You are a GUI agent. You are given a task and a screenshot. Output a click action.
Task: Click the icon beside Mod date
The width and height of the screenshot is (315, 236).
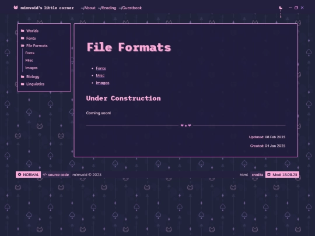point(269,175)
